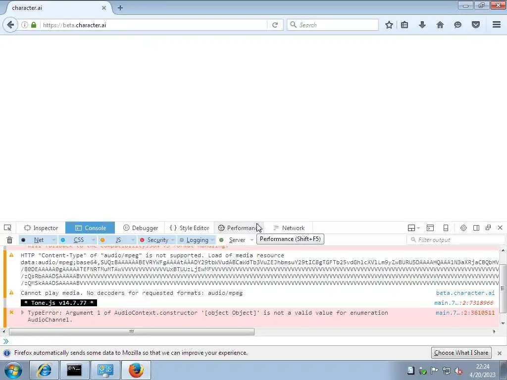Reload the current page
The height and width of the screenshot is (380, 507).
click(275, 25)
